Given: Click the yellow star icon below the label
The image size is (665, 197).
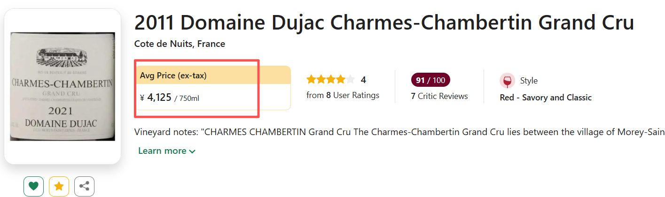Looking at the screenshot, I should tap(59, 186).
